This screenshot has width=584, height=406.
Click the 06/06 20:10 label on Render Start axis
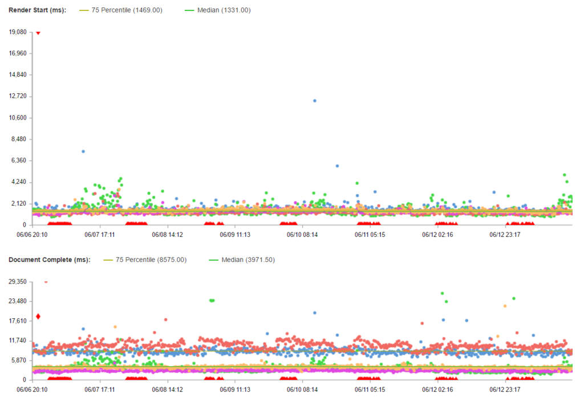32,235
